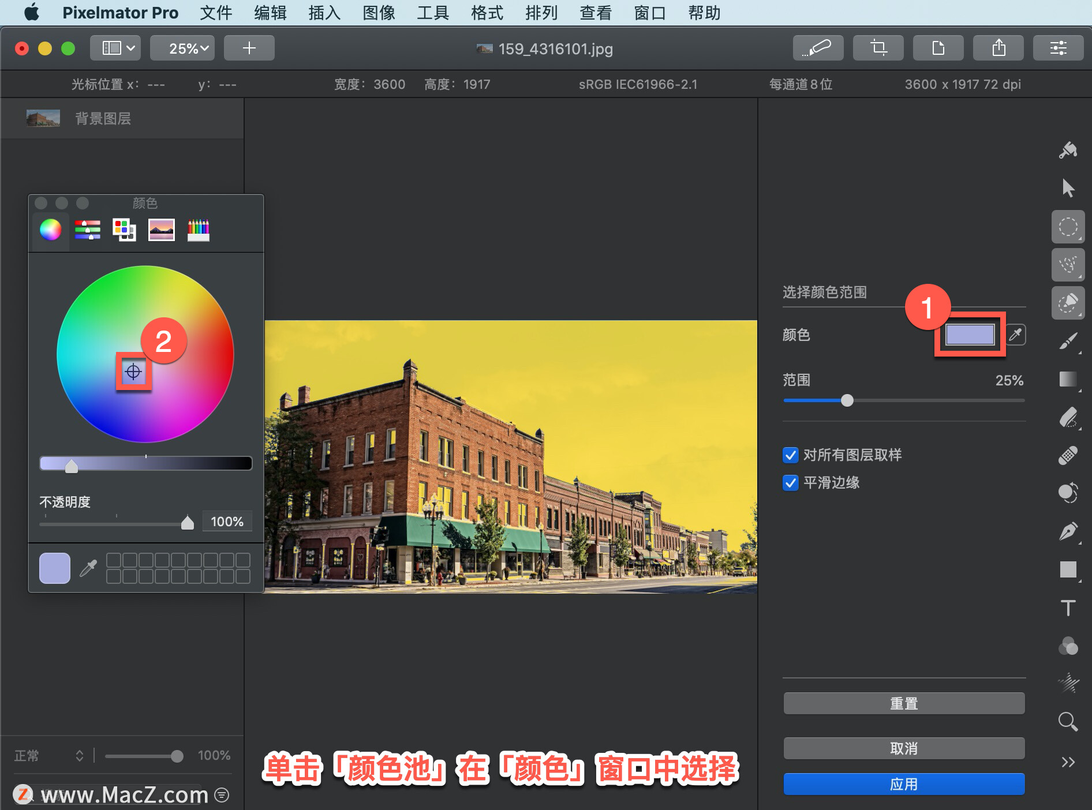This screenshot has height=810, width=1092.
Task: Click the 背景图层 layer thumbnail
Action: point(43,118)
